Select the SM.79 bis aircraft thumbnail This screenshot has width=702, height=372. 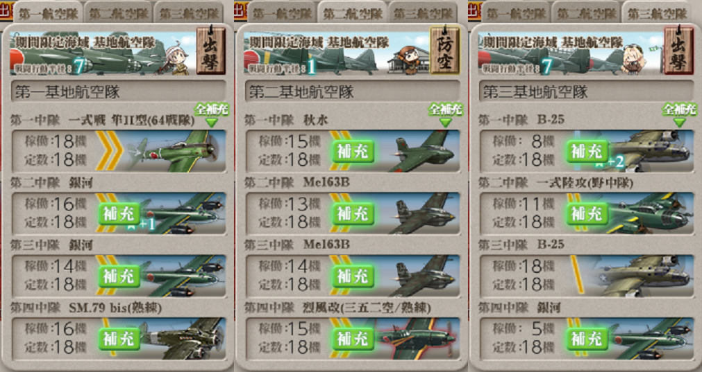(183, 338)
